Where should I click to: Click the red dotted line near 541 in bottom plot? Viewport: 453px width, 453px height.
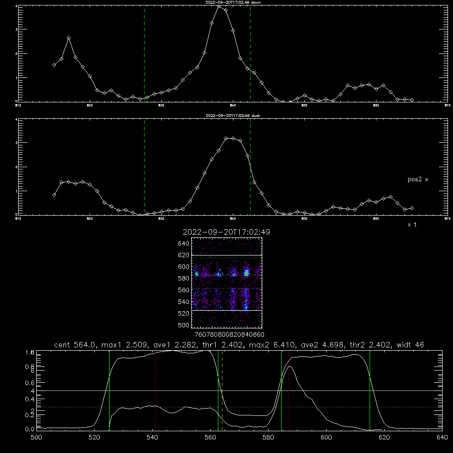[155, 390]
